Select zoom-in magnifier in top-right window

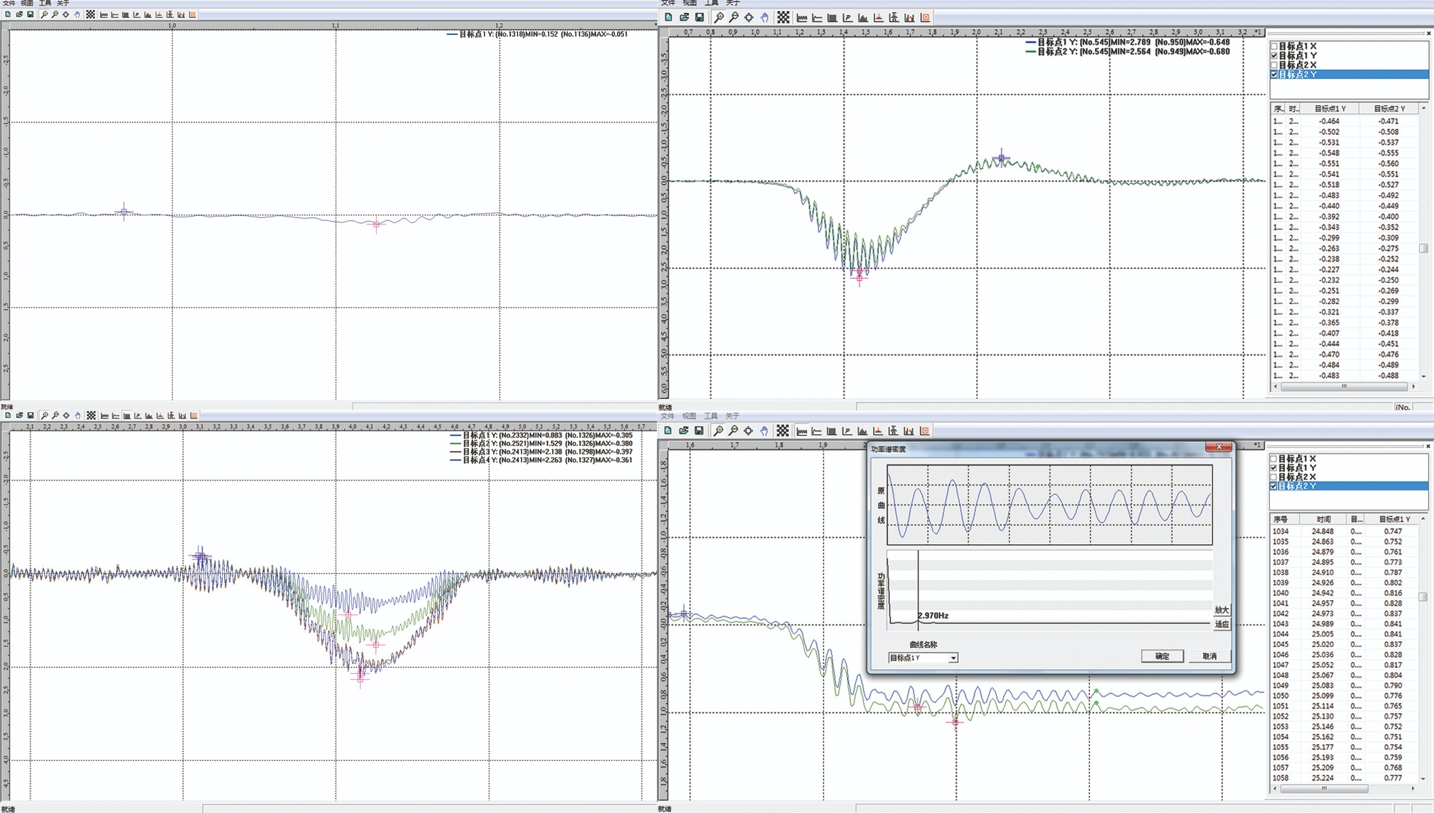click(719, 17)
